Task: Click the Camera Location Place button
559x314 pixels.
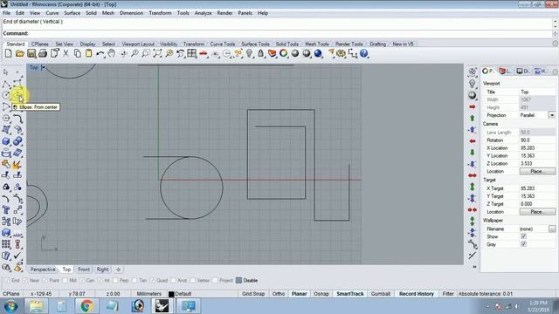Action: point(537,171)
